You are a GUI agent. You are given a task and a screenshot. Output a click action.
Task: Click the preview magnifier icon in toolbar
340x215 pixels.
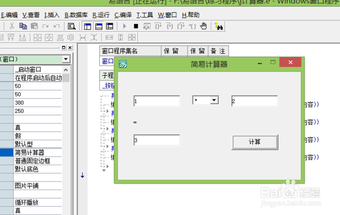point(71,26)
